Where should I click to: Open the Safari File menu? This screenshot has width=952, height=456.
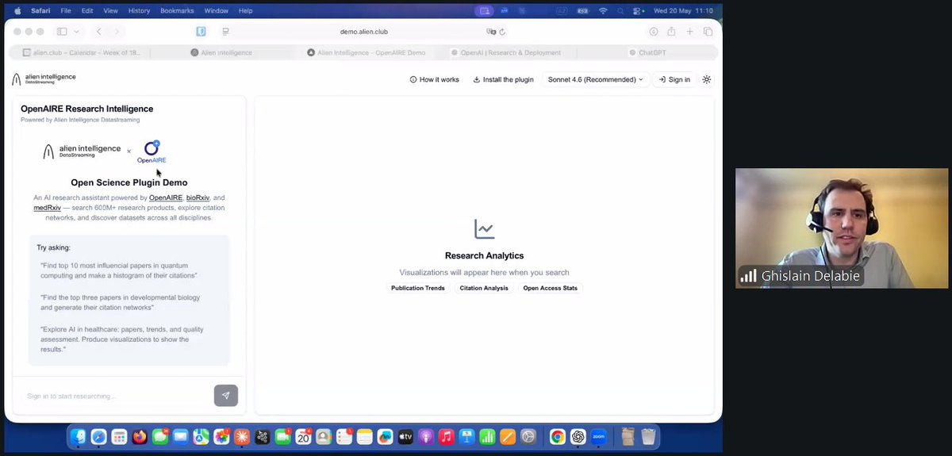[65, 11]
